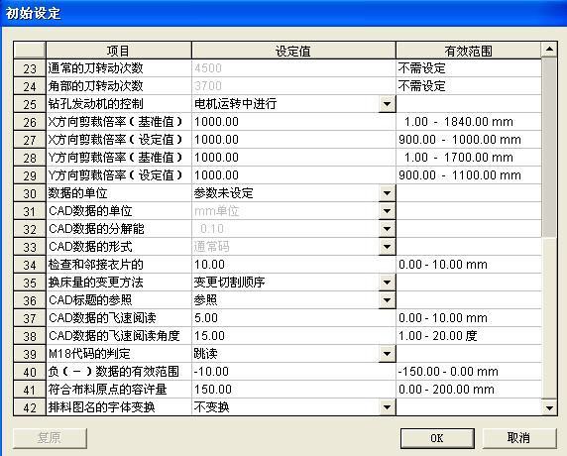
Task: Open the 钻孔发动机的控制 dropdown
Action: tap(387, 104)
